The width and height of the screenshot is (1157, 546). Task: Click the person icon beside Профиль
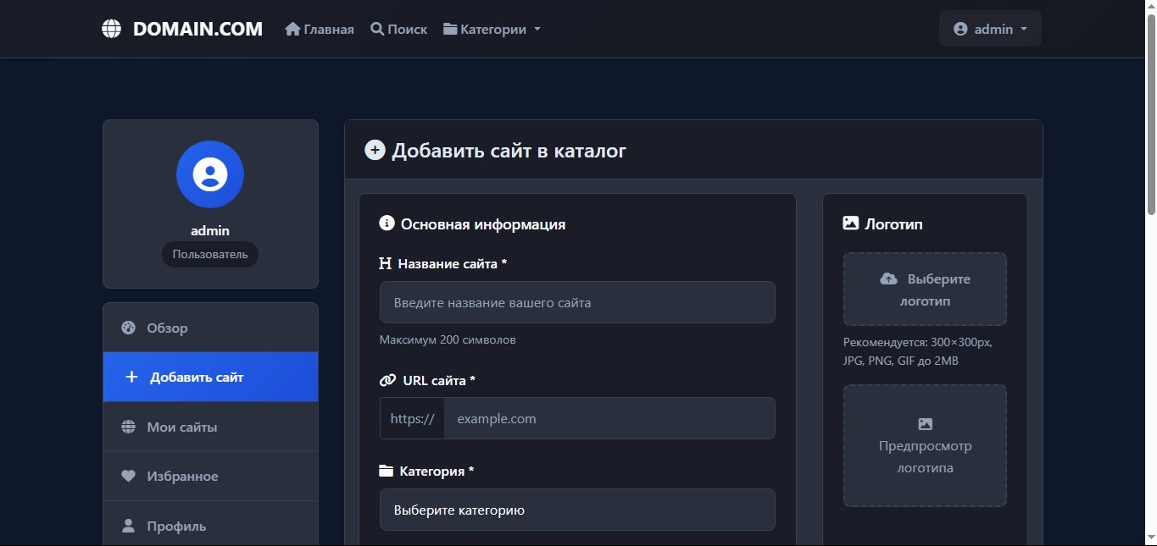128,526
